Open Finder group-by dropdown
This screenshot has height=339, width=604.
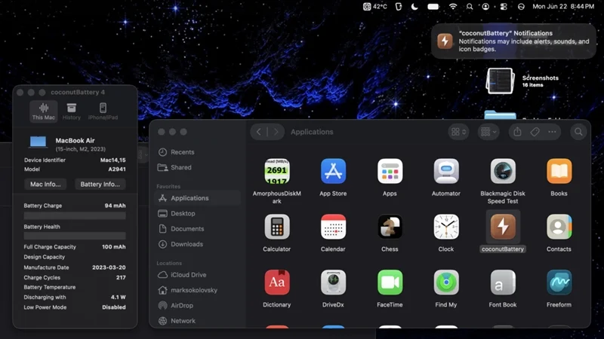pos(488,132)
